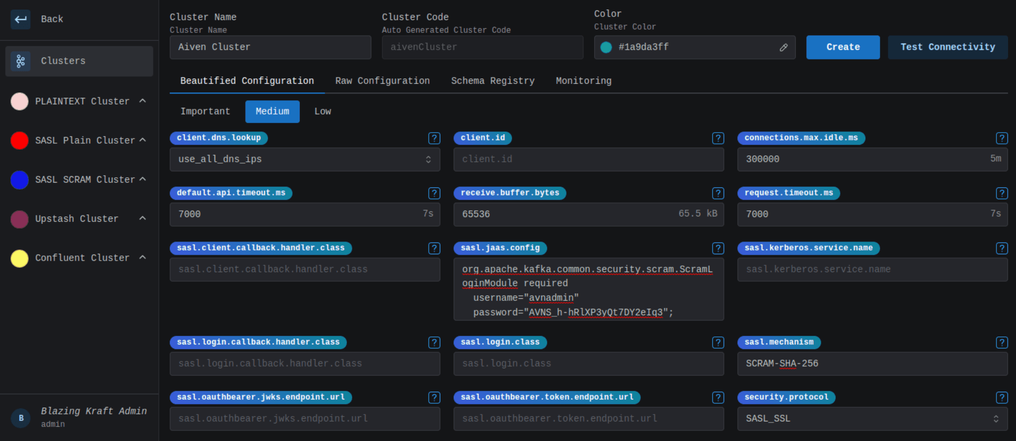Click the teal cluster color swatch
The image size is (1016, 441).
click(x=606, y=47)
